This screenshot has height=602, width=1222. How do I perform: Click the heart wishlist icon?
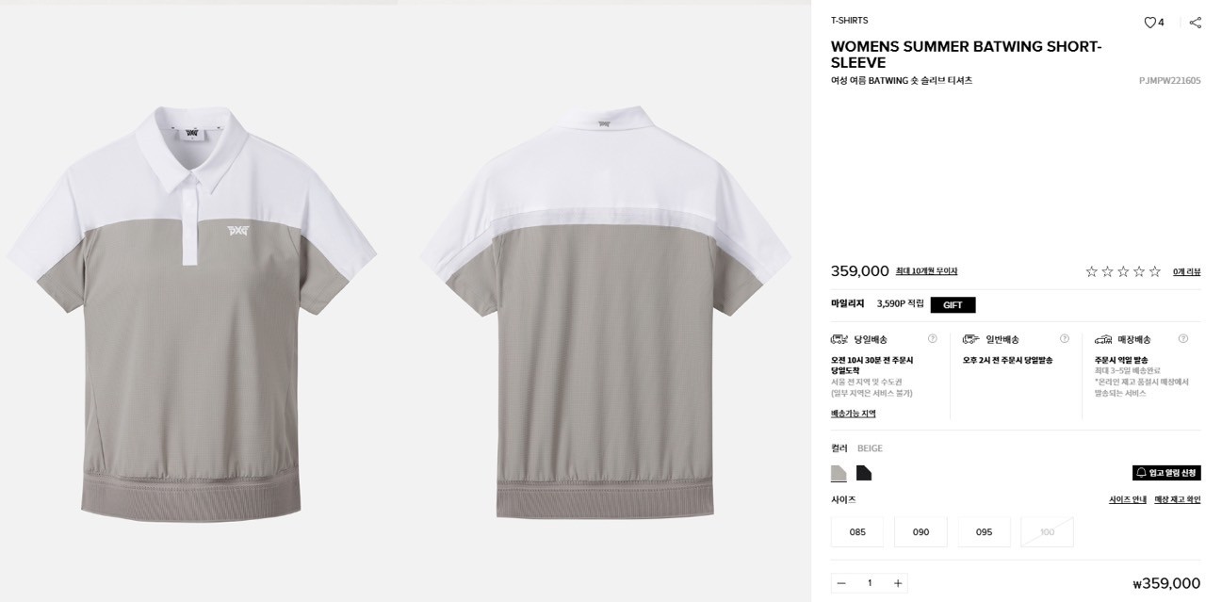(1149, 23)
